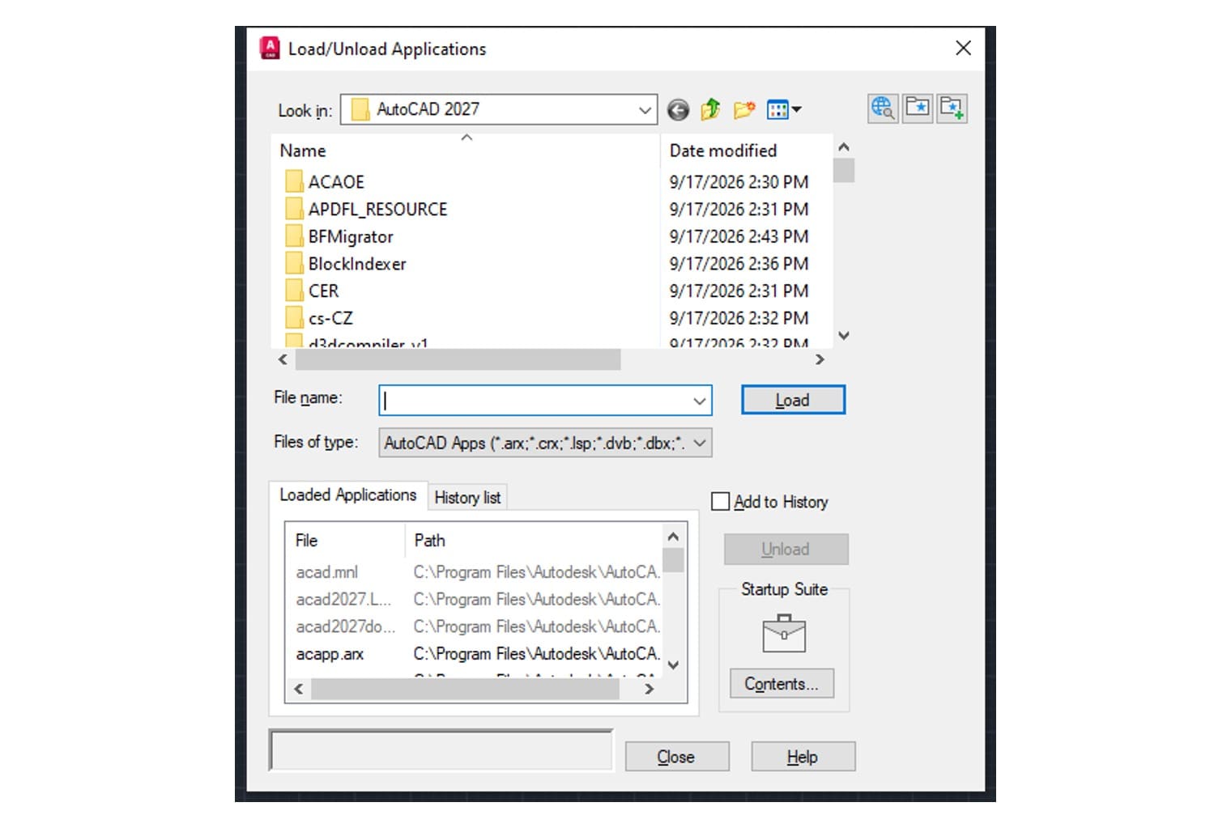Select acapp.arx in loaded applications

tap(330, 654)
